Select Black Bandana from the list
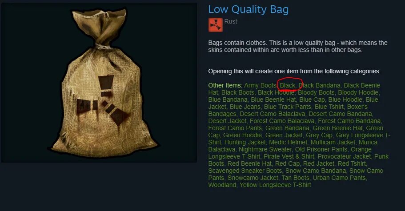 (x=319, y=85)
